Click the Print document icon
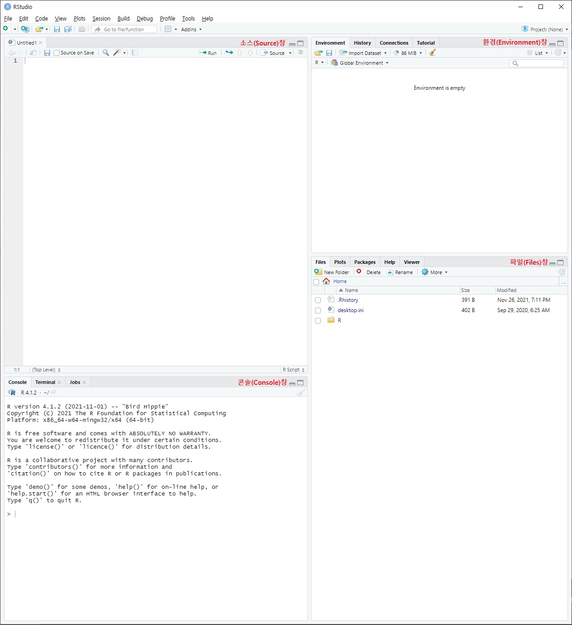Viewport: 572px width, 625px height. pyautogui.click(x=82, y=29)
